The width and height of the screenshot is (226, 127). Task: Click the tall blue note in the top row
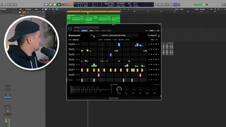[x=119, y=44]
